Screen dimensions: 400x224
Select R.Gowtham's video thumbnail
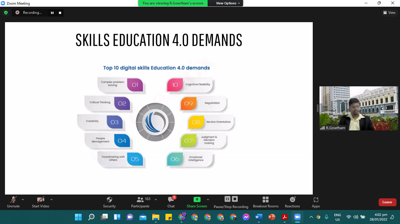click(x=359, y=108)
